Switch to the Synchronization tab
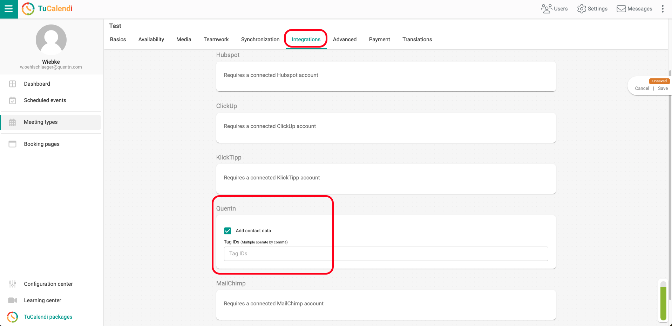672x326 pixels. tap(260, 40)
